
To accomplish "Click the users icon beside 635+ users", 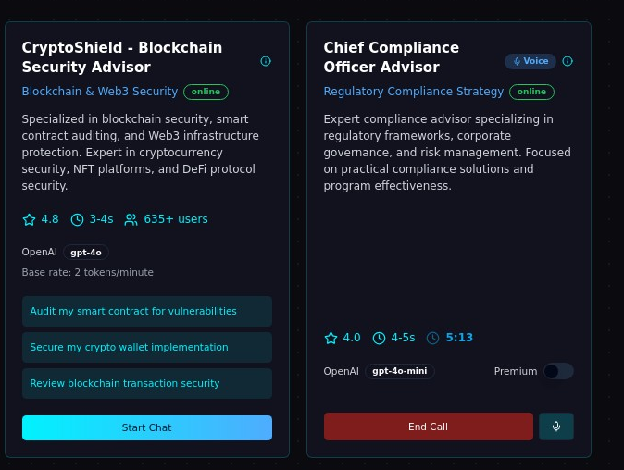I will click(131, 219).
